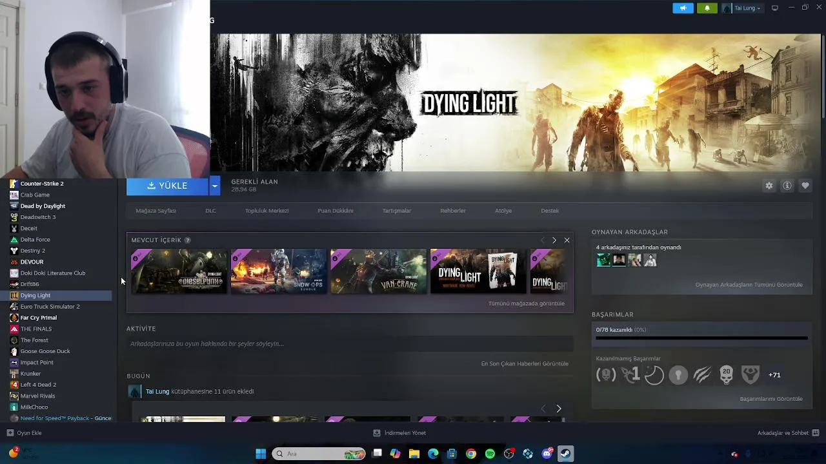Open the install options dropdown arrow
The height and width of the screenshot is (464, 826).
pos(215,186)
